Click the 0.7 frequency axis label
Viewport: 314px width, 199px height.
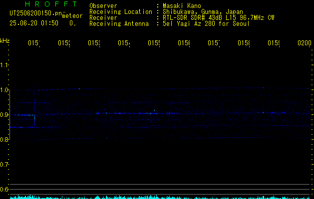click(4, 165)
